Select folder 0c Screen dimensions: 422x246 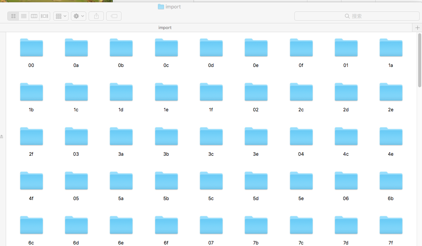(x=166, y=47)
